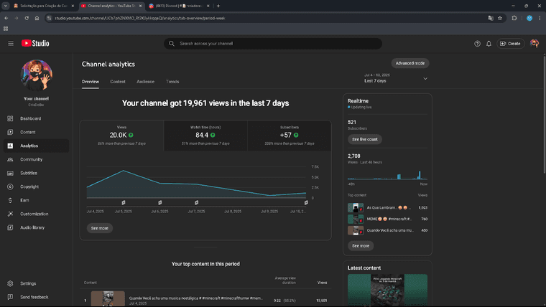Viewport: 546px width, 307px height.
Task: Click the channel profile picture
Action: click(36, 75)
